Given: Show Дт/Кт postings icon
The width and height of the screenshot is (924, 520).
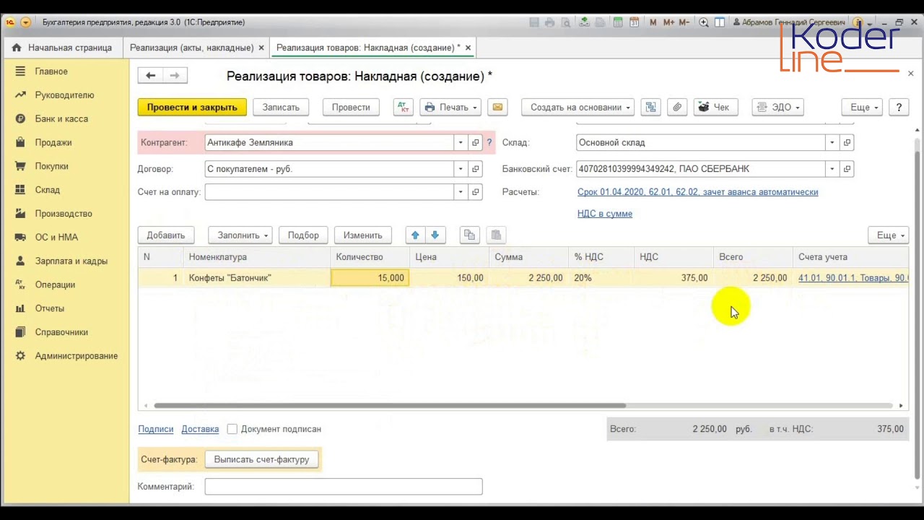Looking at the screenshot, I should pyautogui.click(x=404, y=107).
